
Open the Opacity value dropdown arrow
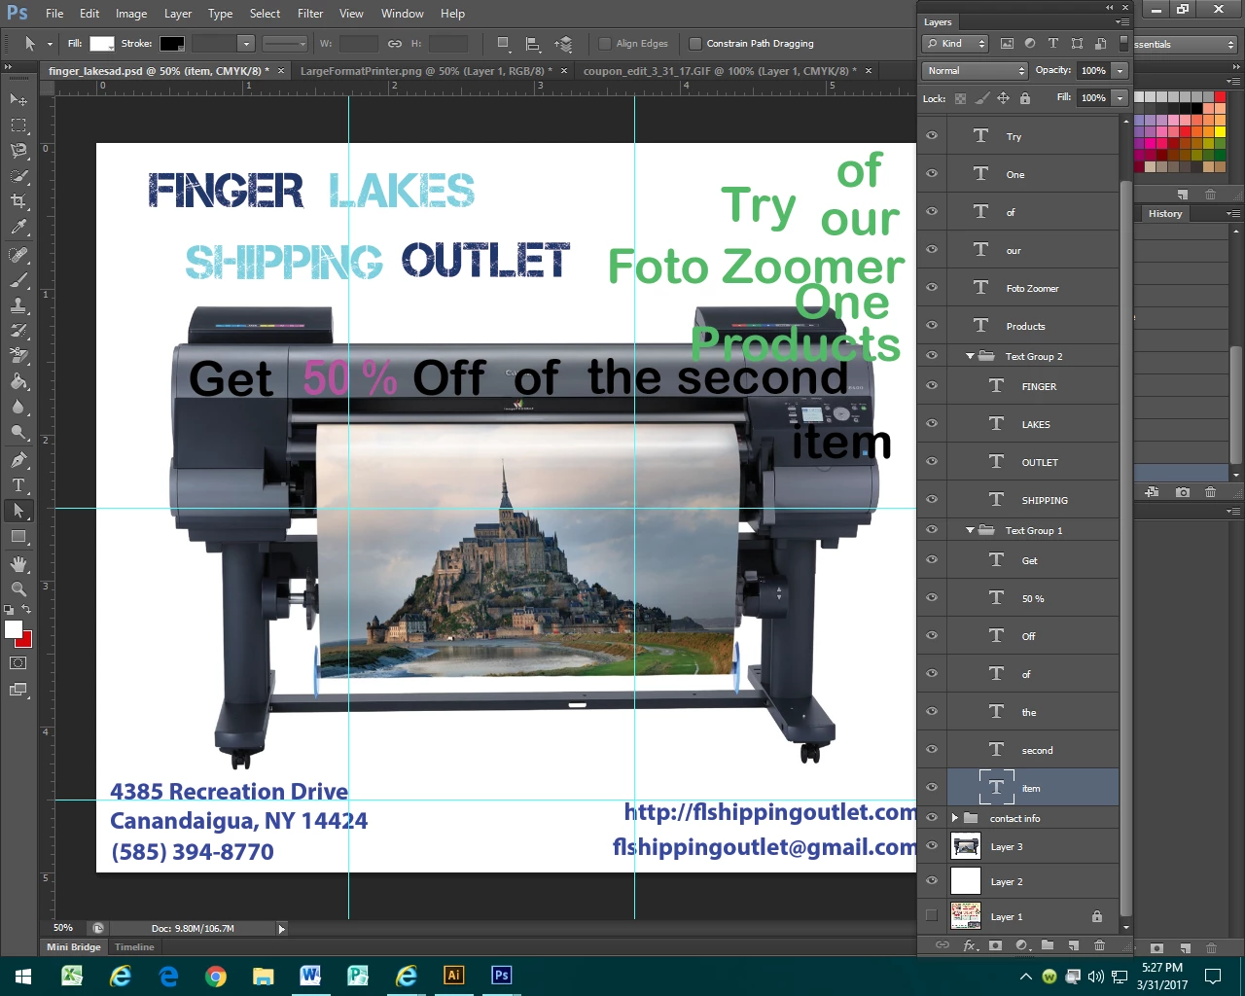pos(1120,71)
